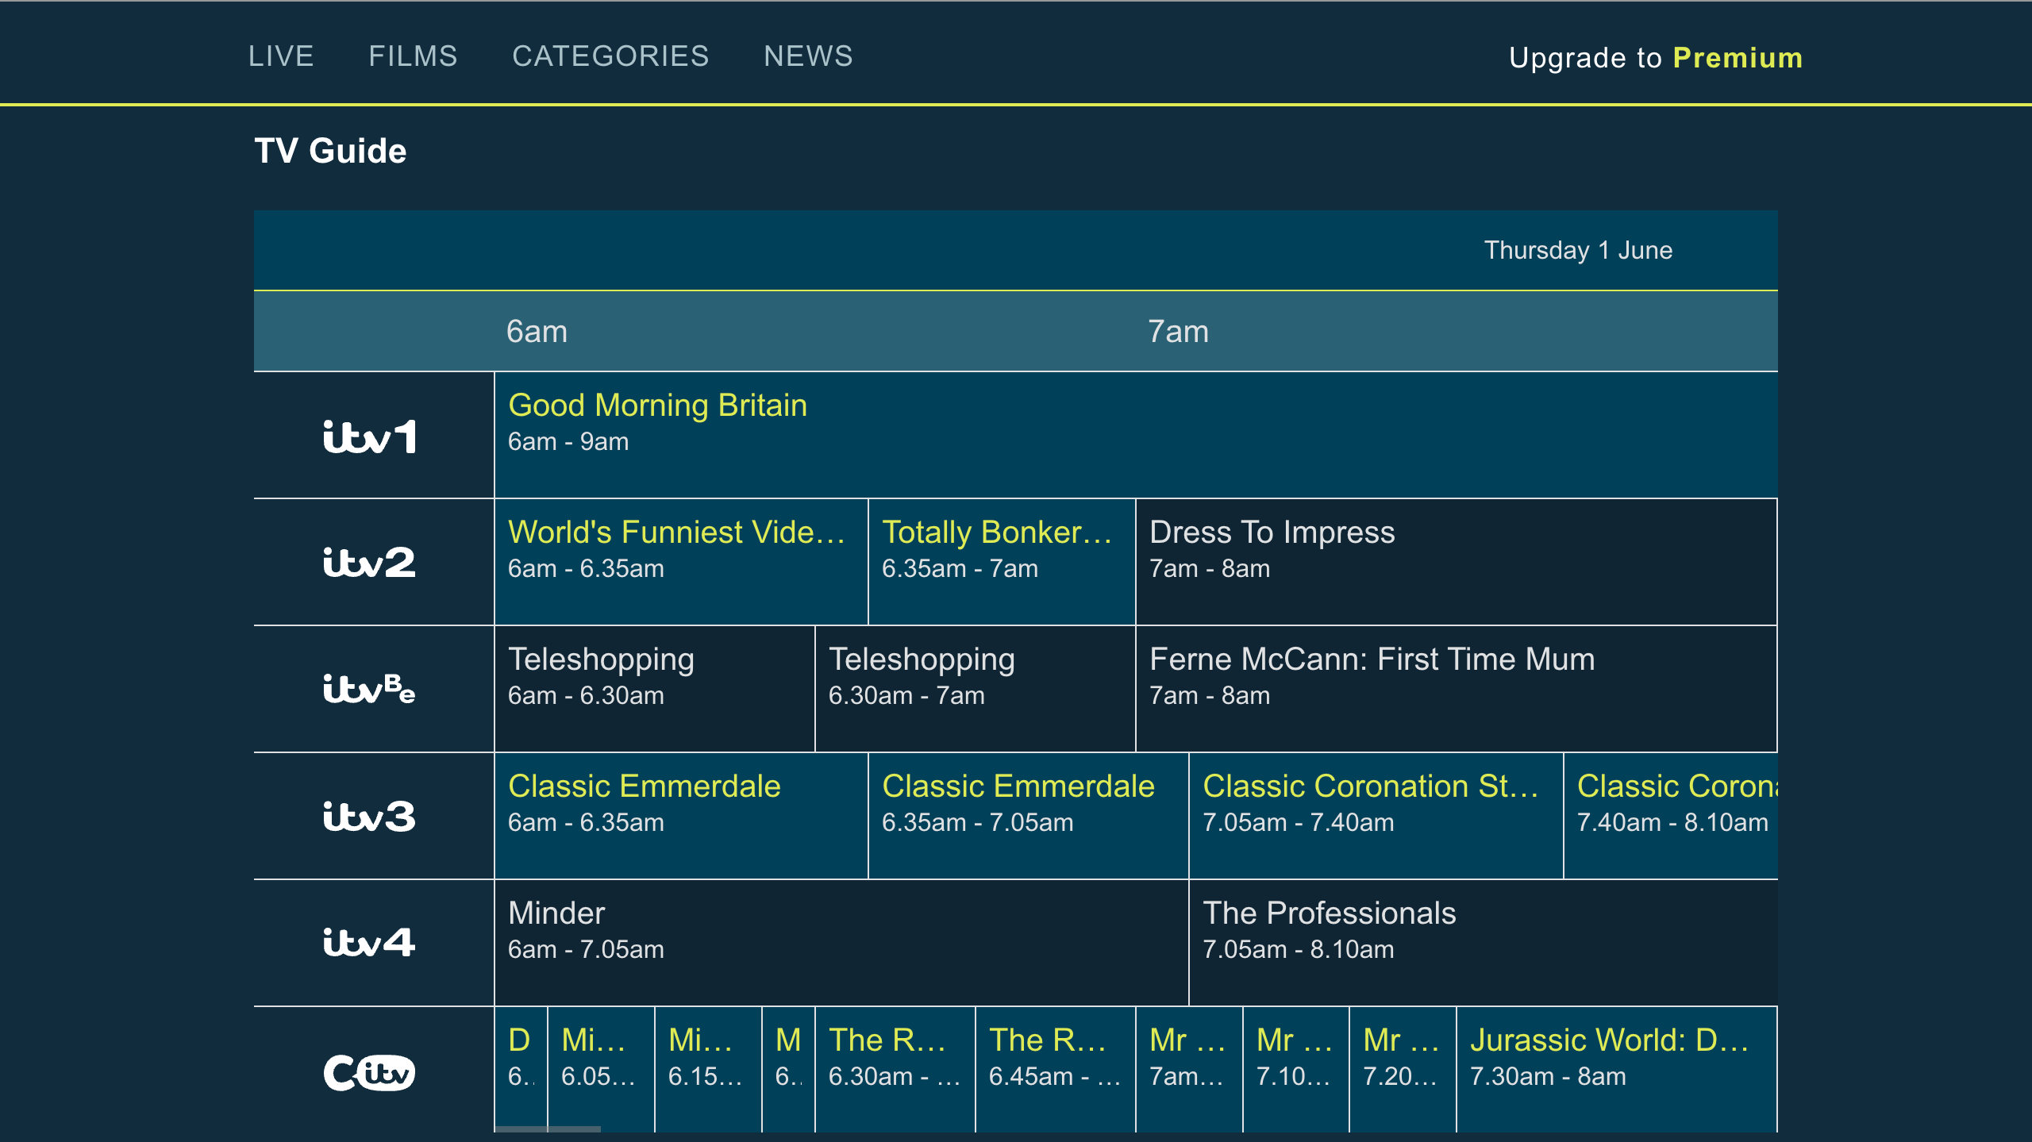This screenshot has height=1142, width=2032.
Task: Open the LIVE menu item
Action: pyautogui.click(x=281, y=56)
